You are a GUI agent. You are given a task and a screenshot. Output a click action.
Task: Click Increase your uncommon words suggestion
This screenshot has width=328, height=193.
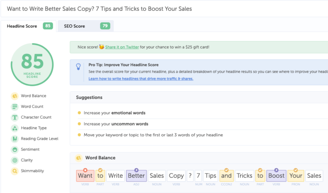(x=116, y=124)
